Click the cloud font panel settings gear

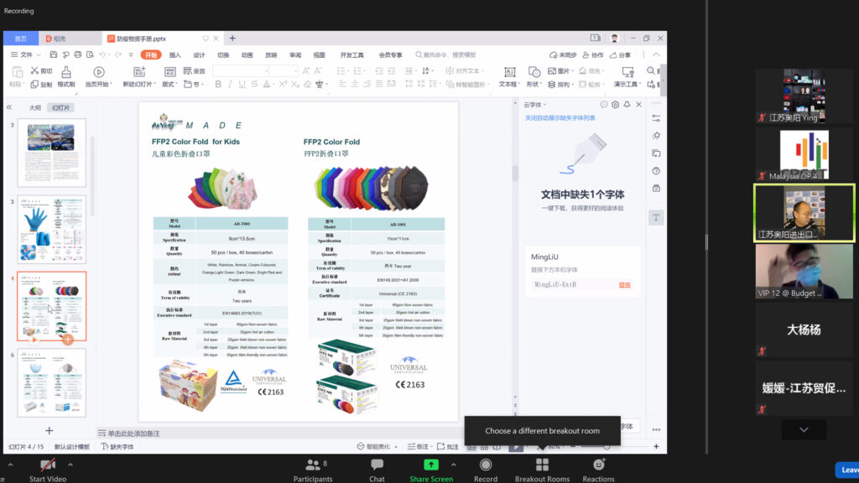point(615,105)
